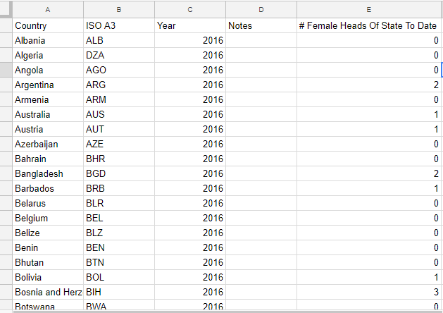Viewport: 443px width, 313px height.
Task: Select column E header
Action: (x=369, y=10)
